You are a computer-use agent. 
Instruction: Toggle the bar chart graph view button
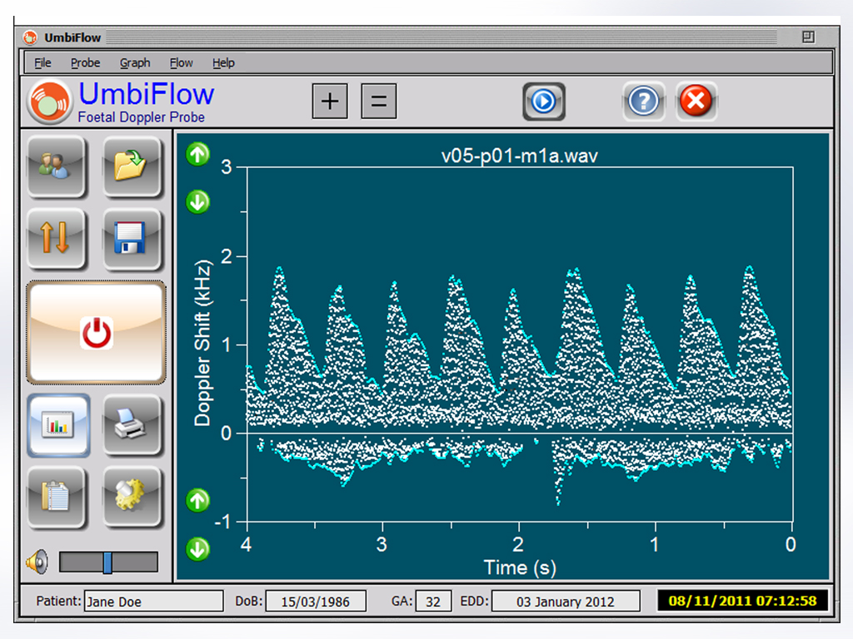click(58, 425)
